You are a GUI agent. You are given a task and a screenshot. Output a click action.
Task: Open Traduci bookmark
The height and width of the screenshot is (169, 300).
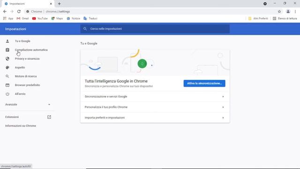click(x=90, y=18)
